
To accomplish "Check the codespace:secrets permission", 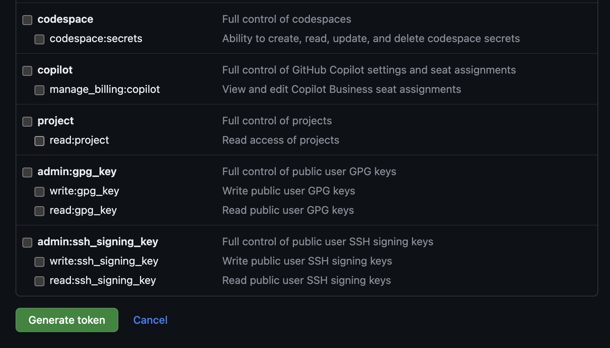I will [x=39, y=39].
